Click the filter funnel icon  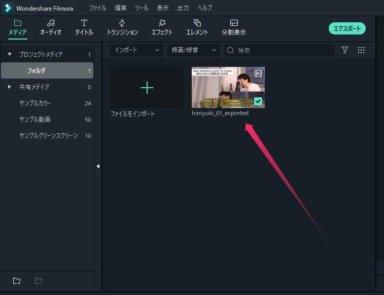[345, 50]
